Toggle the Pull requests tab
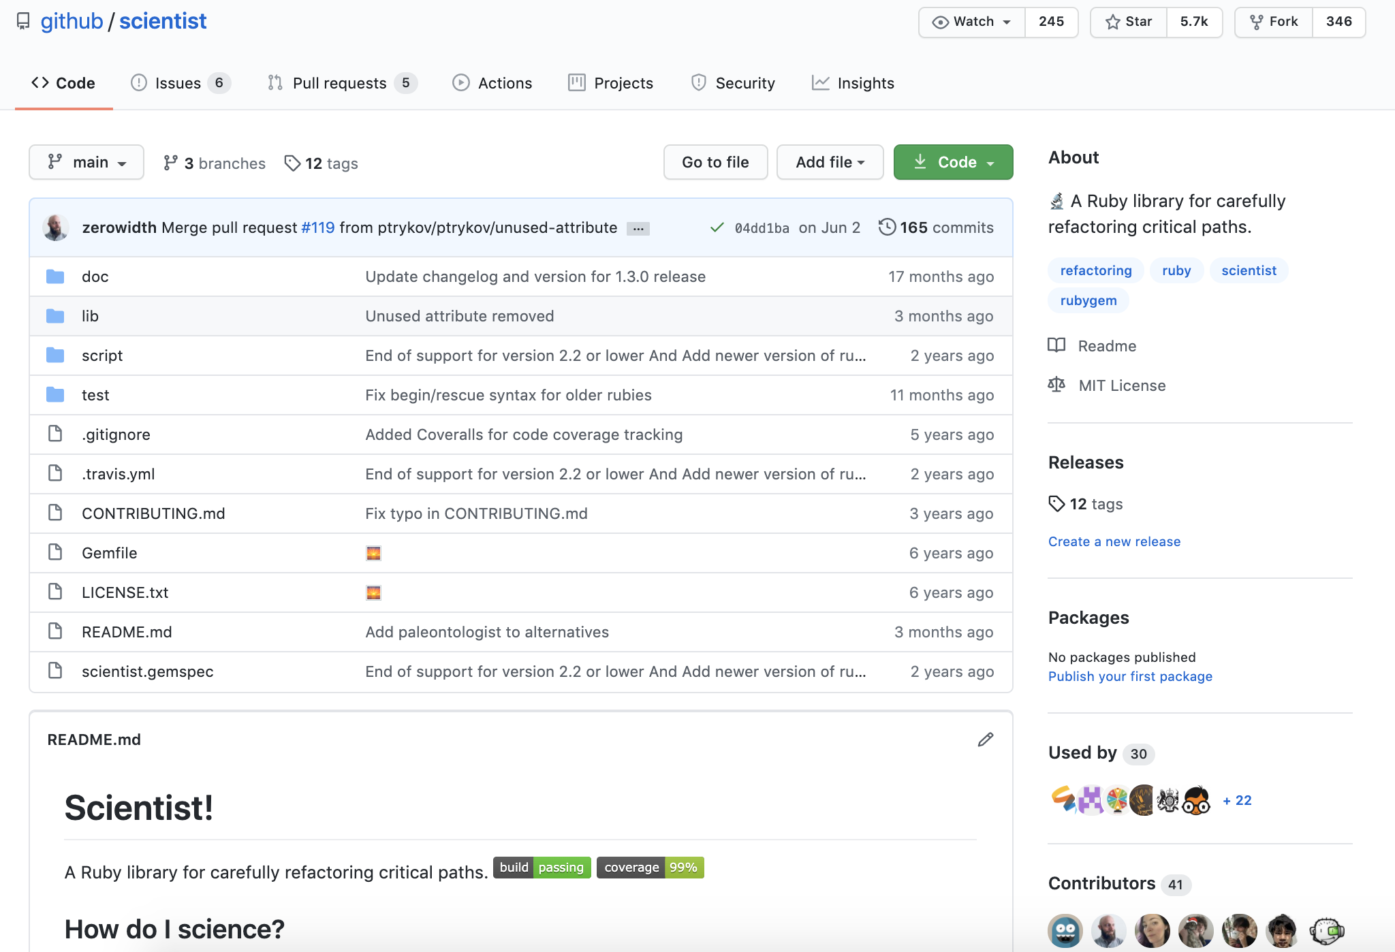Screen dimensions: 1395x952 click(x=341, y=82)
